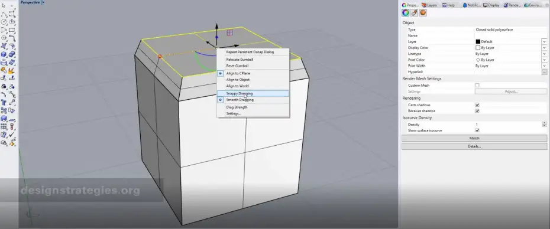Click the Explode tool icon
The width and height of the screenshot is (550, 229).
coord(12,70)
